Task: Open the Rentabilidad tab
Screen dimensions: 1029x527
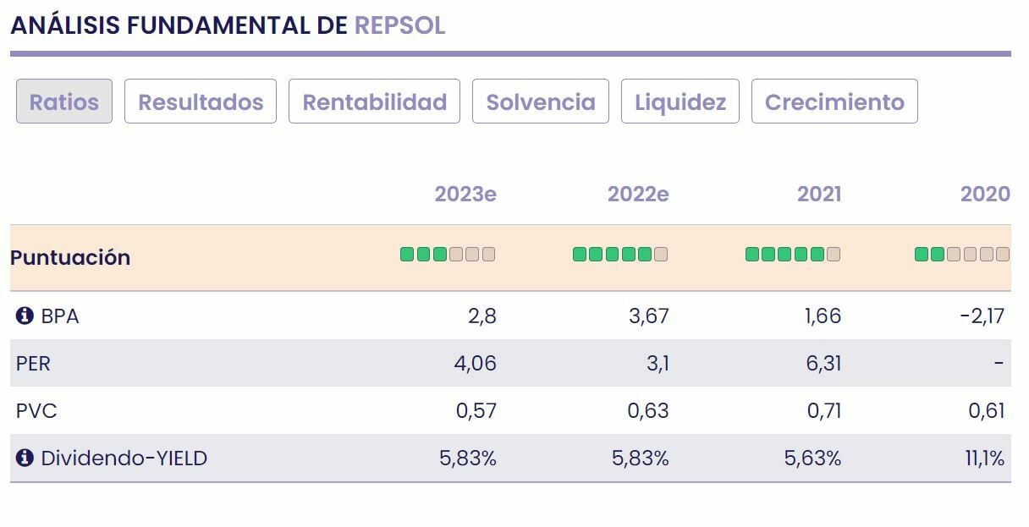Action: [374, 102]
